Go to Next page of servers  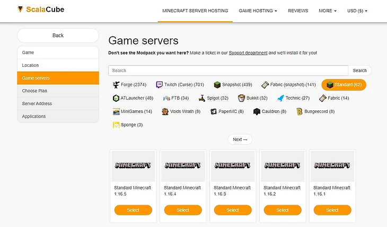tap(240, 139)
